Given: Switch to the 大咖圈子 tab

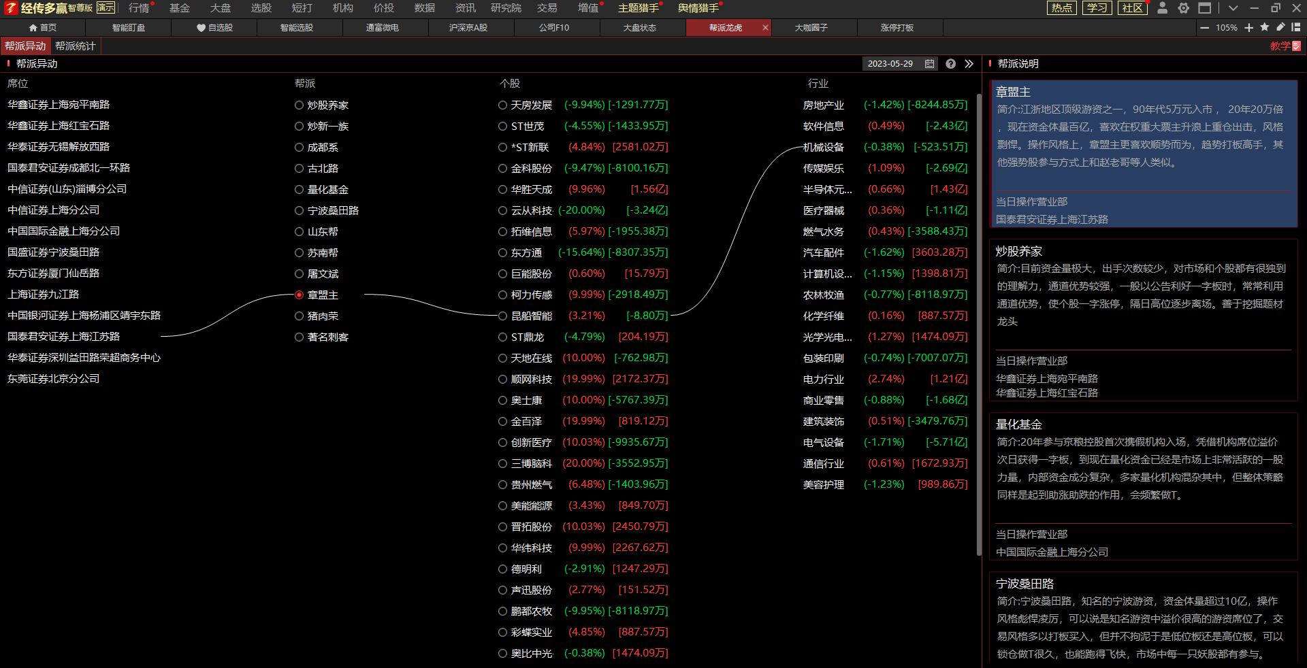Looking at the screenshot, I should [x=811, y=28].
